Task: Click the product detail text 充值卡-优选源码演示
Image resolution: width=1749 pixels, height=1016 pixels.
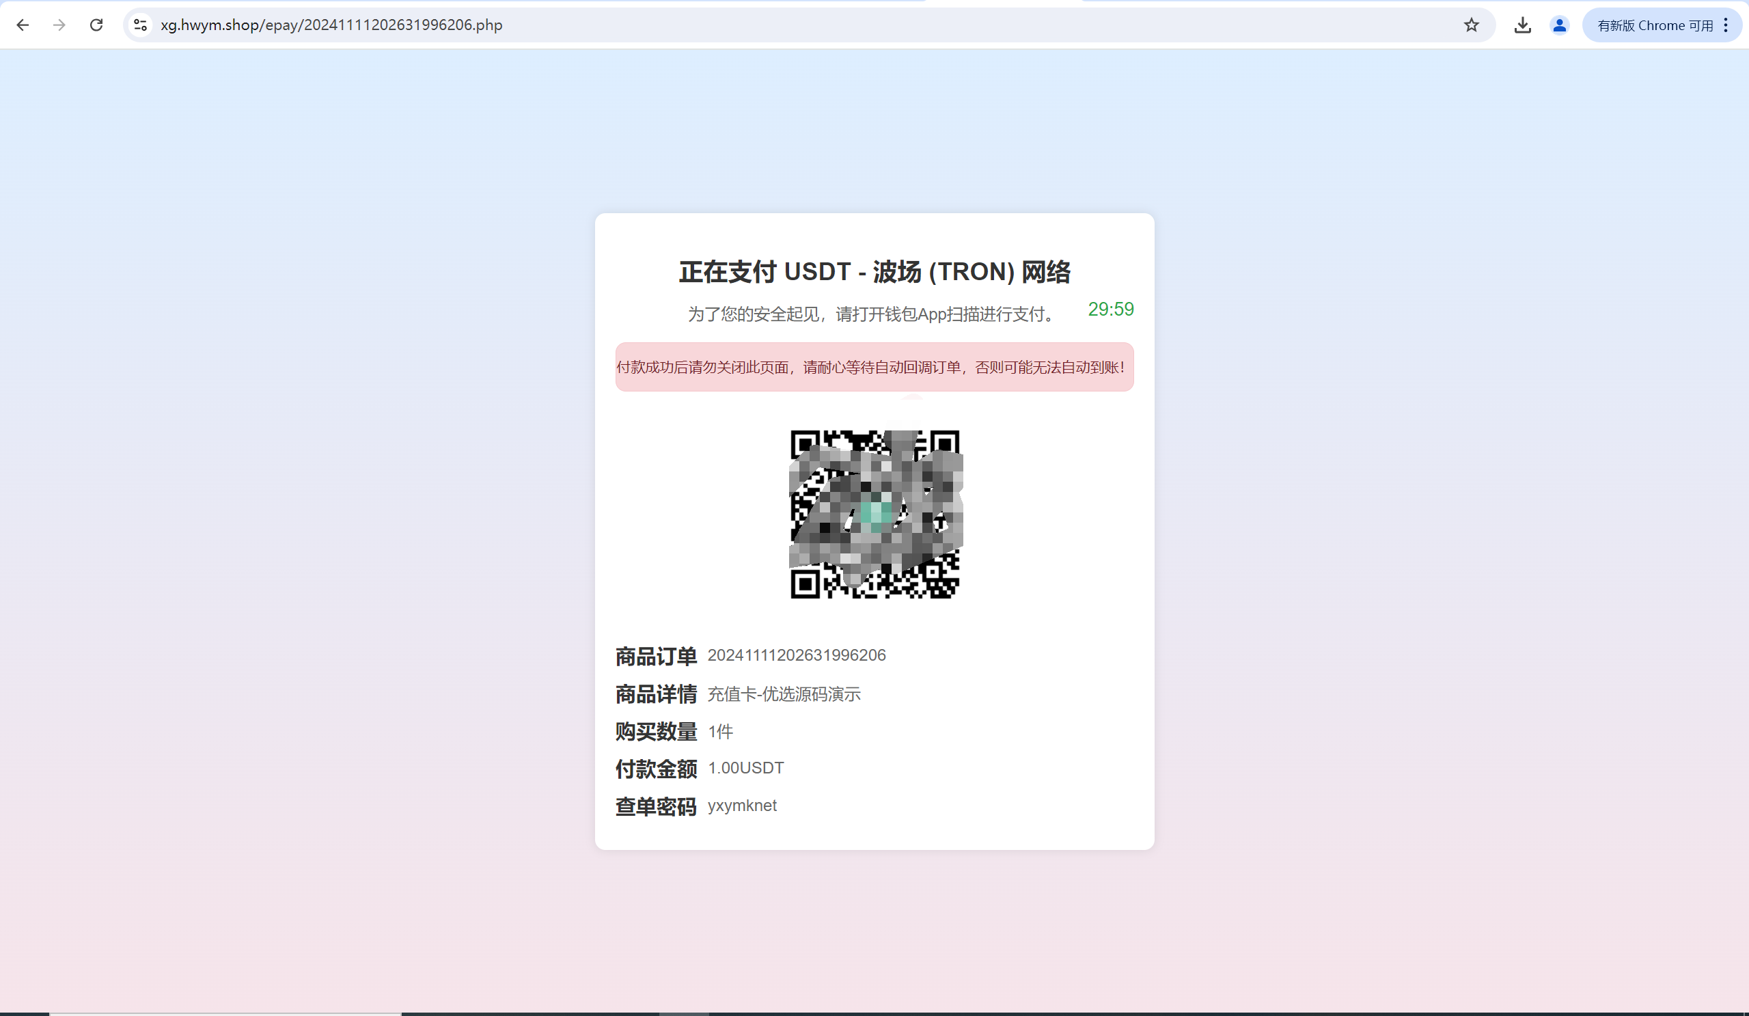Action: (784, 694)
